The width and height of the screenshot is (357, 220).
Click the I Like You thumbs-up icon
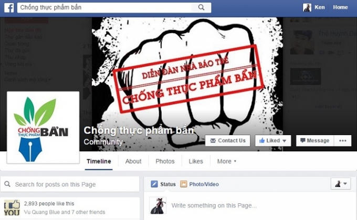(x=12, y=207)
